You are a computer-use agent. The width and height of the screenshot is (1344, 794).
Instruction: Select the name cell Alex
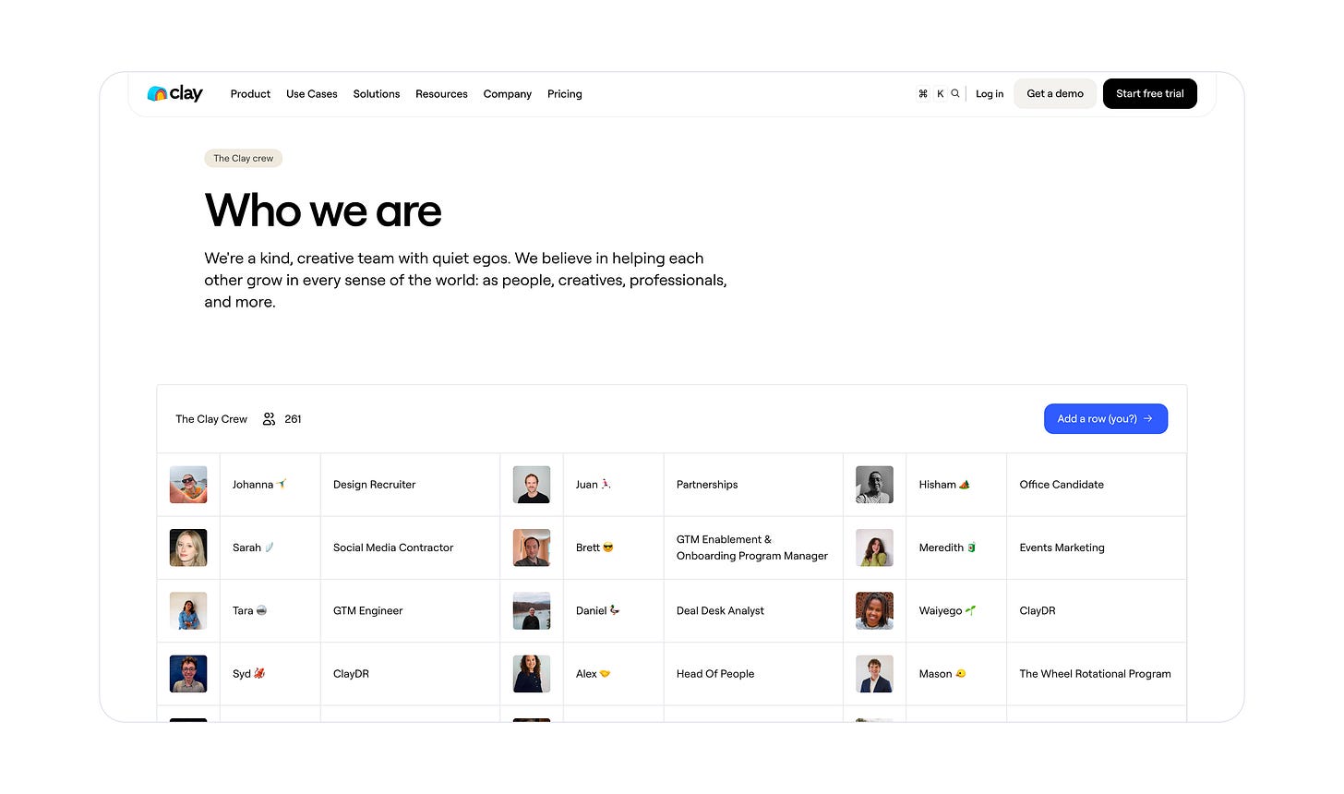(614, 674)
